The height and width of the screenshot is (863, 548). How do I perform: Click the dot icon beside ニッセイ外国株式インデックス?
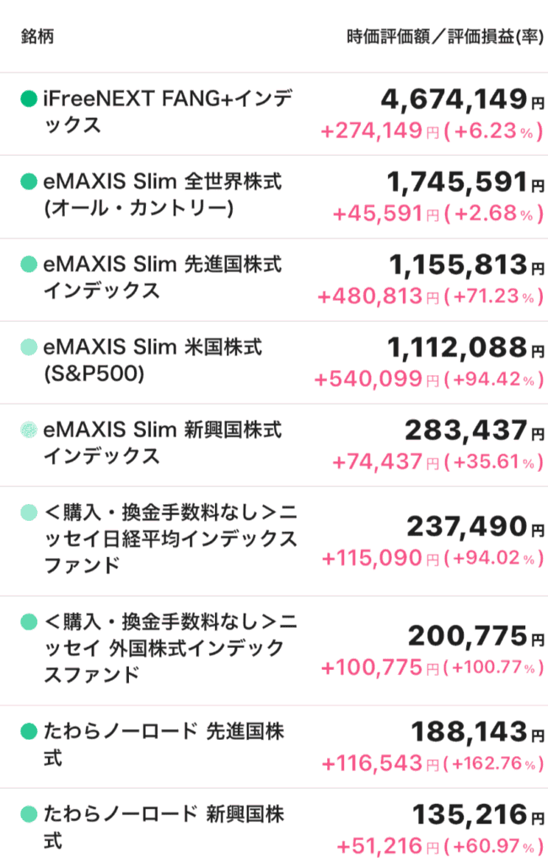[x=29, y=622]
